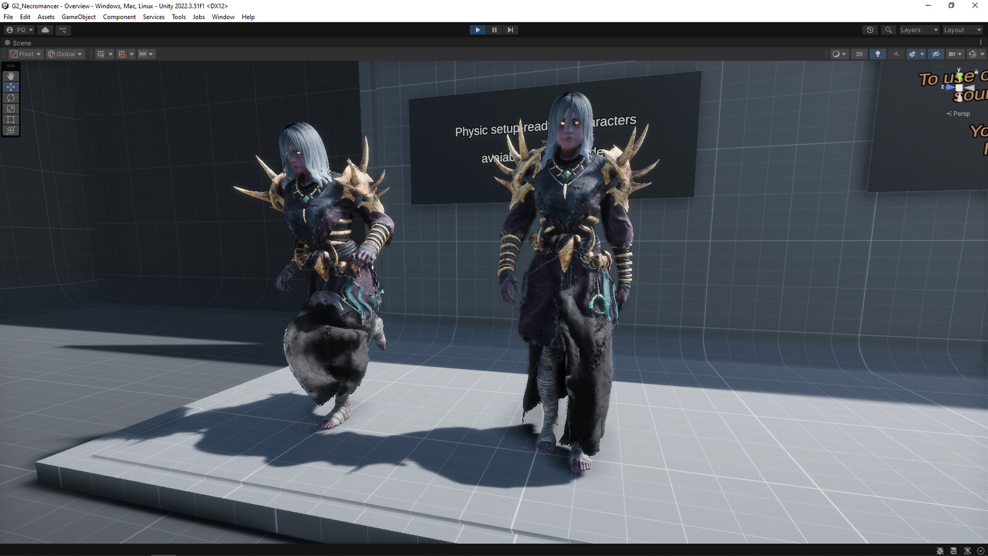Click the grid snapping icon

tap(122, 54)
